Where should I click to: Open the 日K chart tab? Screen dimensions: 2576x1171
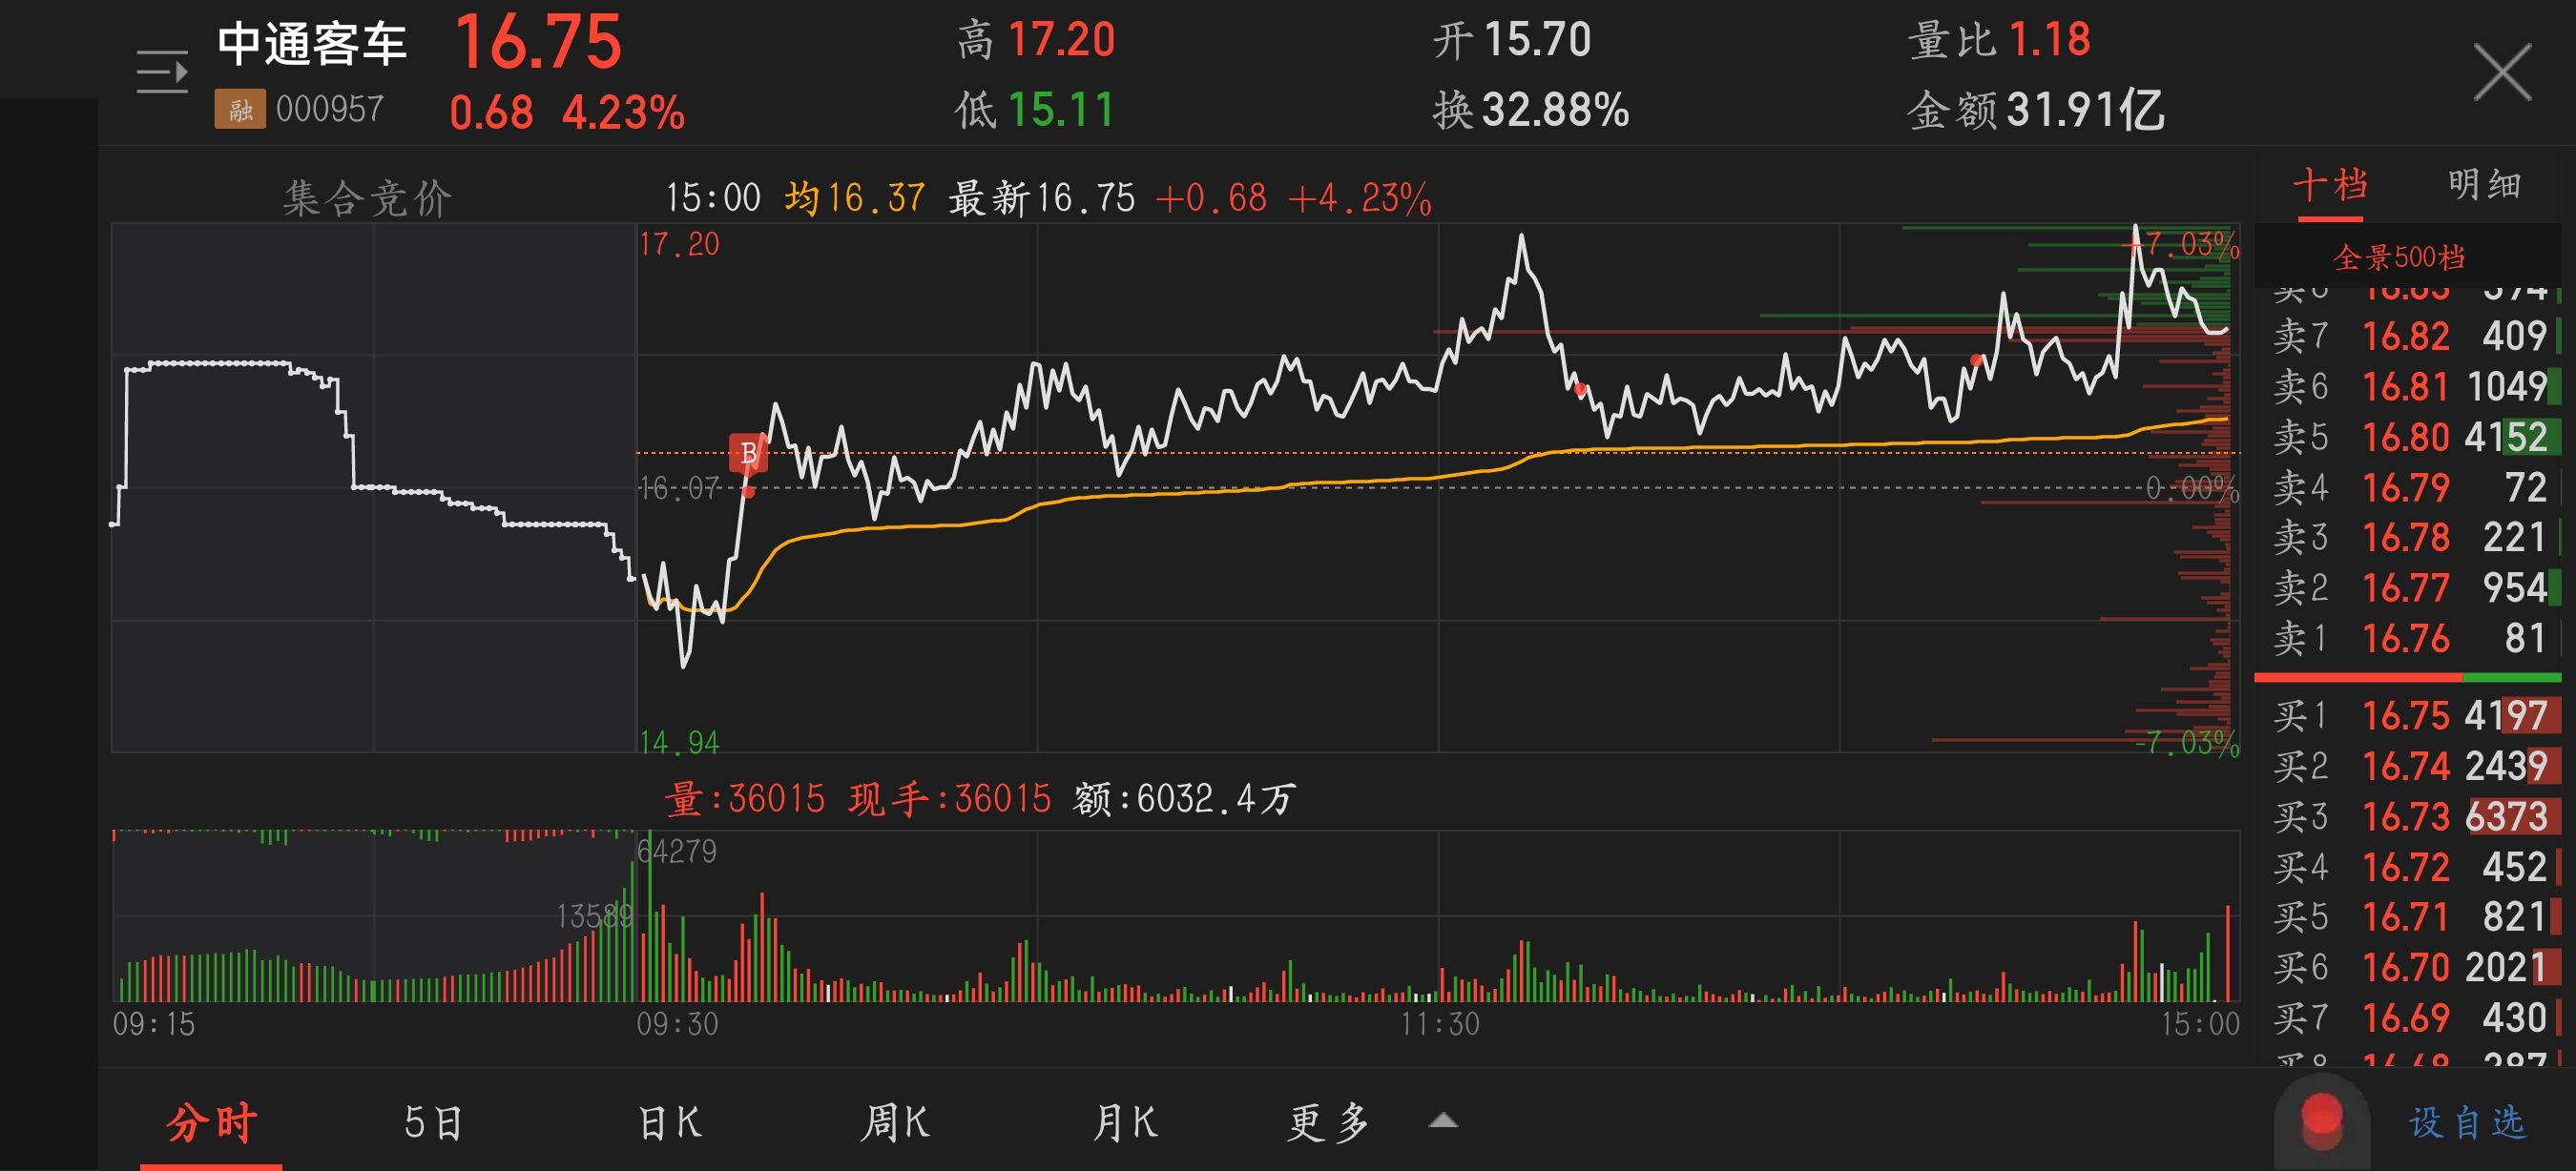click(x=670, y=1122)
